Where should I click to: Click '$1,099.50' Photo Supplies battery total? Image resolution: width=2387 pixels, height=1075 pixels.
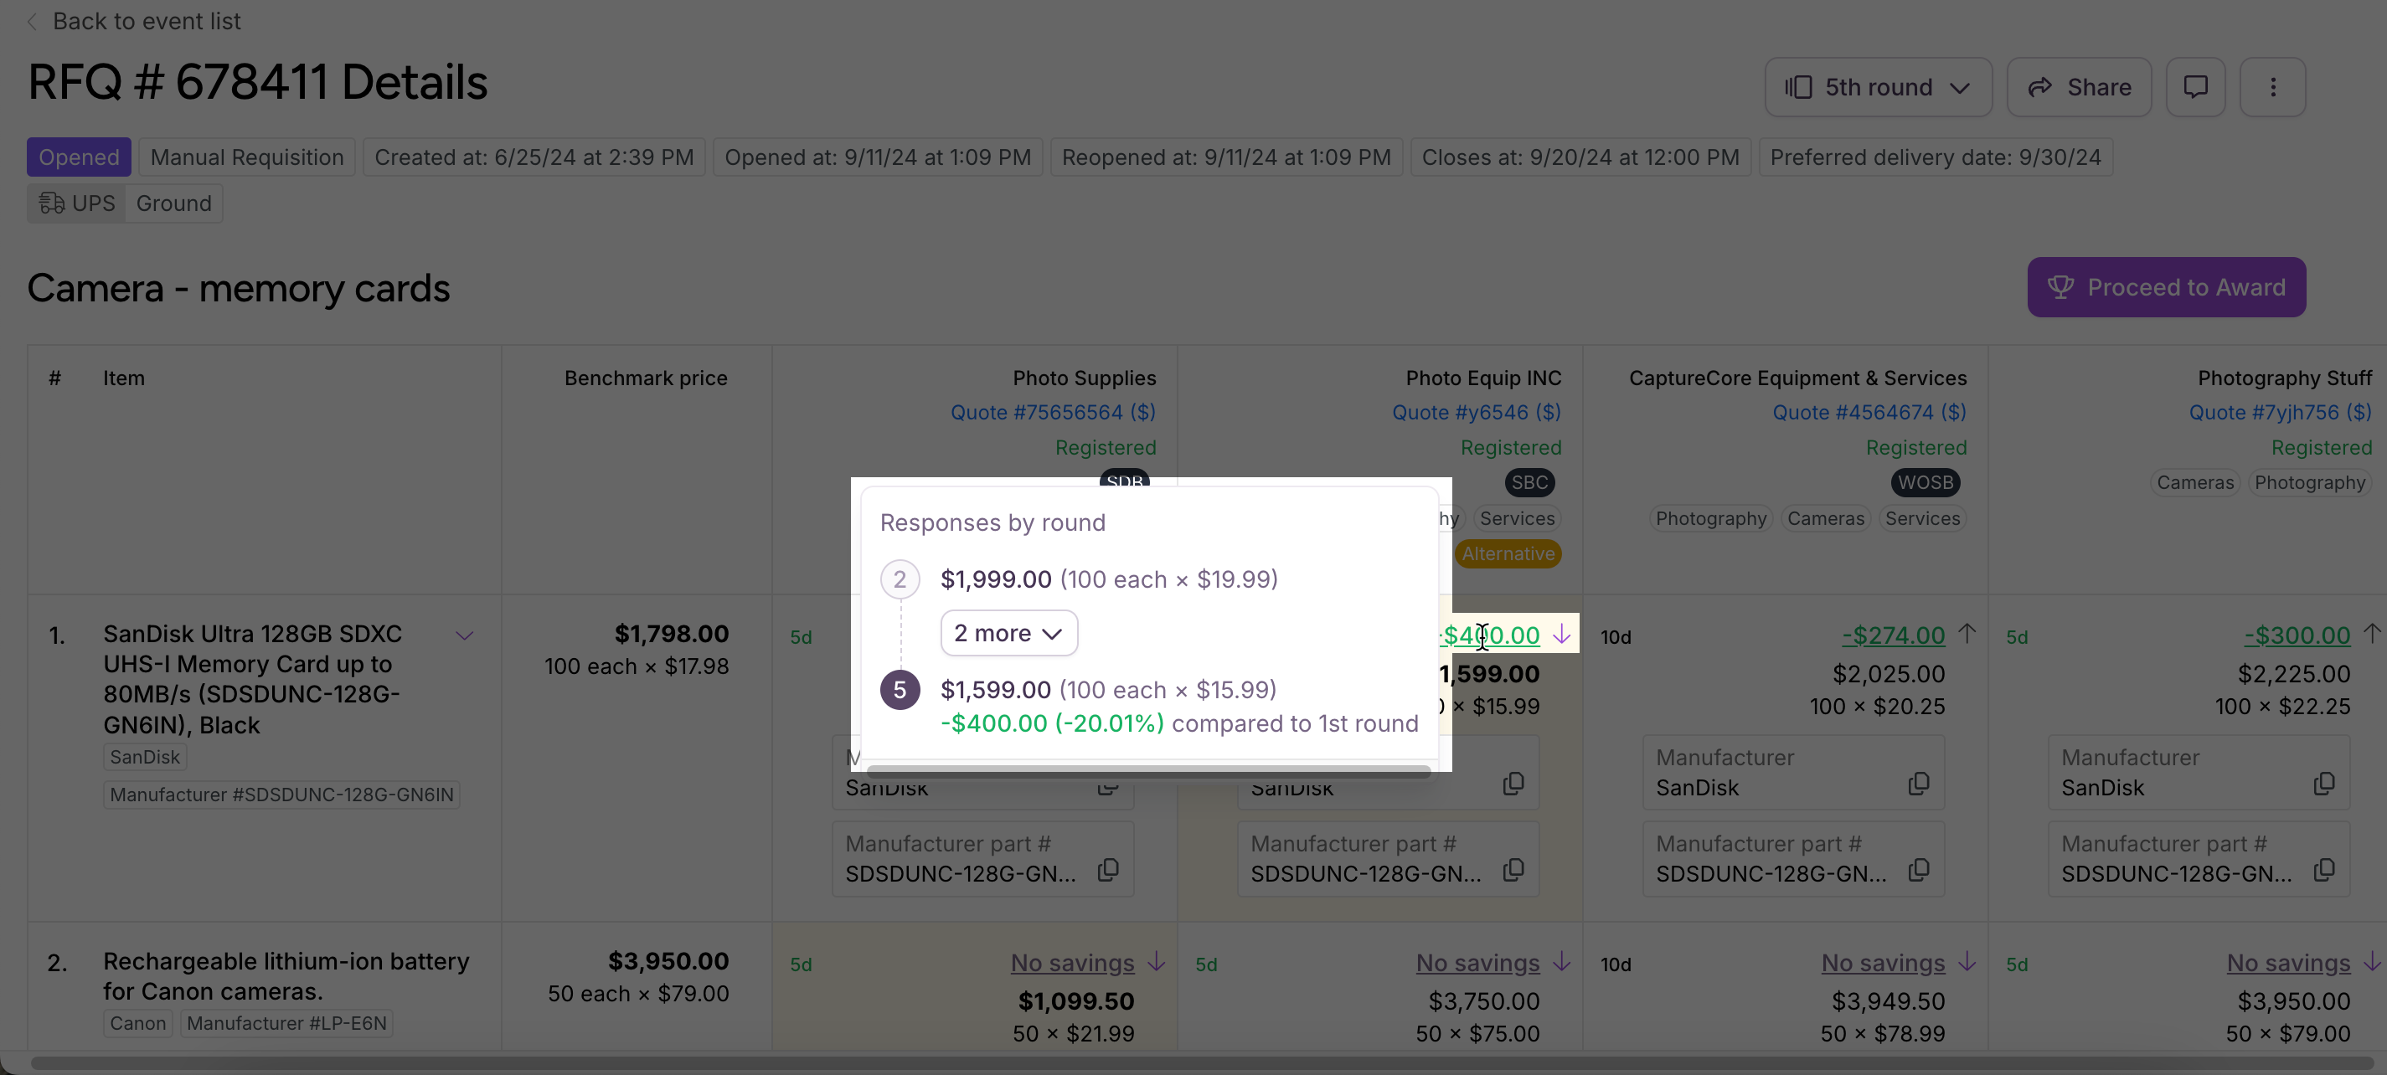(x=1075, y=1002)
